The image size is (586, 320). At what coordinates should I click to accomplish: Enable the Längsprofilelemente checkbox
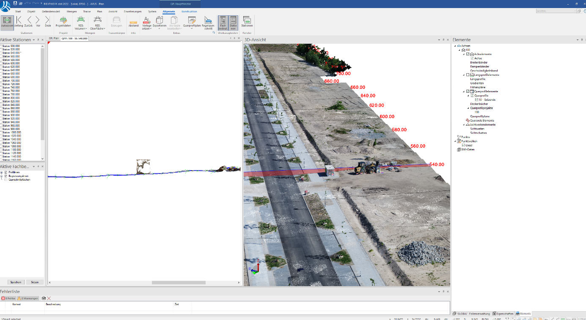[468, 75]
